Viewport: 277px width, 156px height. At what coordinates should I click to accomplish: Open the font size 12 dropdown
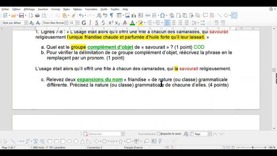[77, 23]
